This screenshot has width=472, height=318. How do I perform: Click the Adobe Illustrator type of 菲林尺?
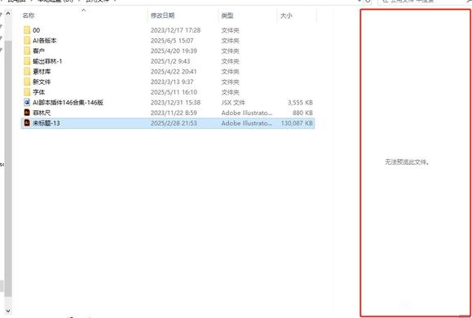click(247, 113)
